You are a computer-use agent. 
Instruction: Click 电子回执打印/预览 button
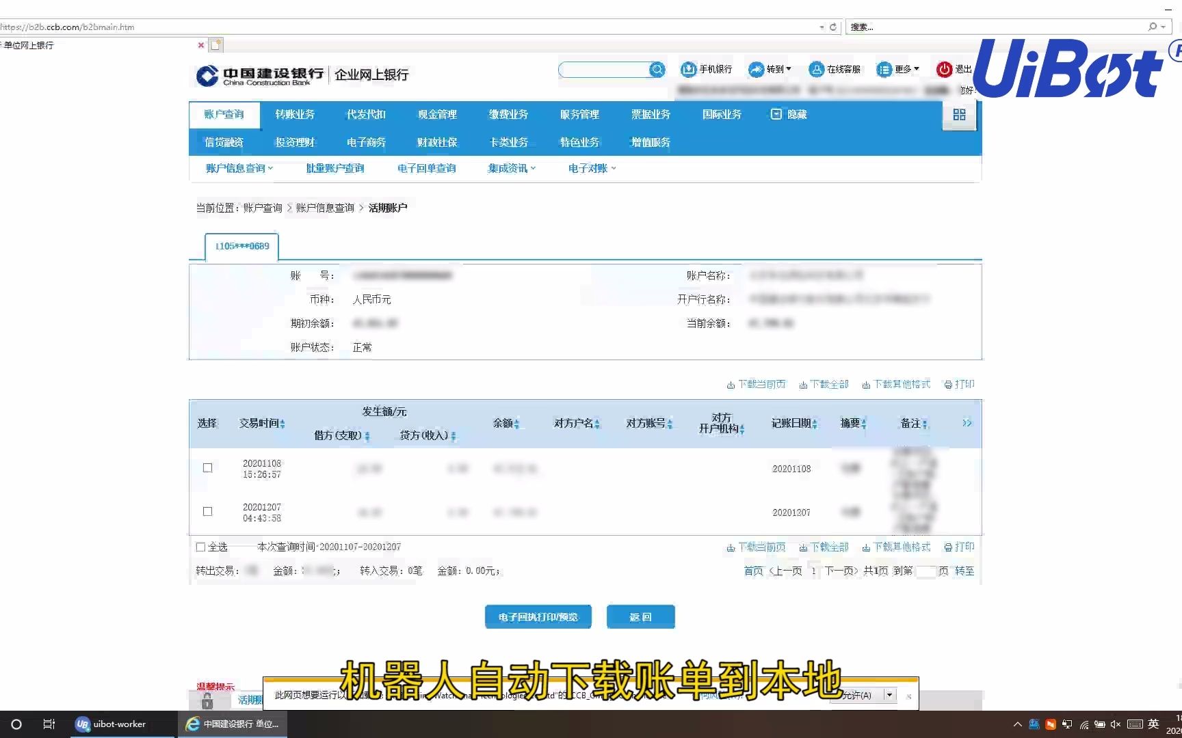538,617
